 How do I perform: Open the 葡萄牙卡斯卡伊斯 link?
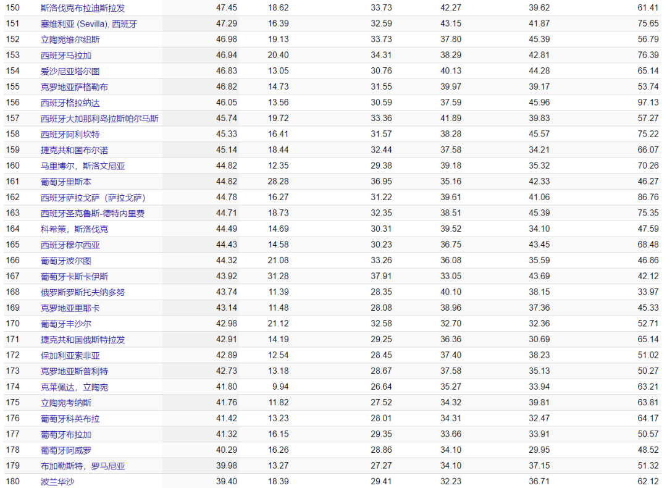(x=75, y=277)
